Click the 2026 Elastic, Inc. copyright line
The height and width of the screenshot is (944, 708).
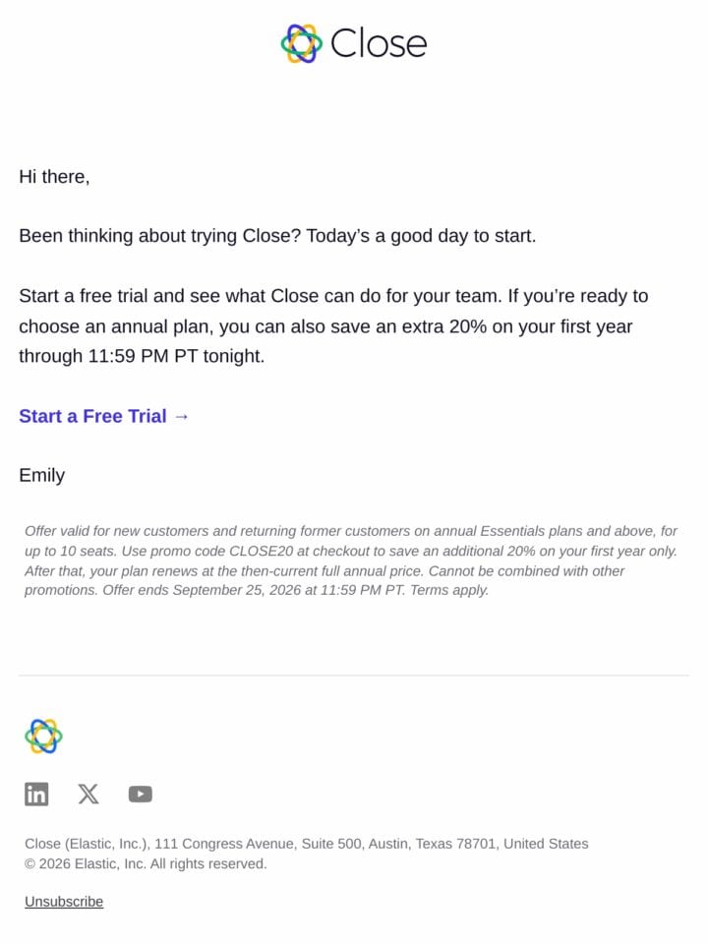click(x=146, y=863)
